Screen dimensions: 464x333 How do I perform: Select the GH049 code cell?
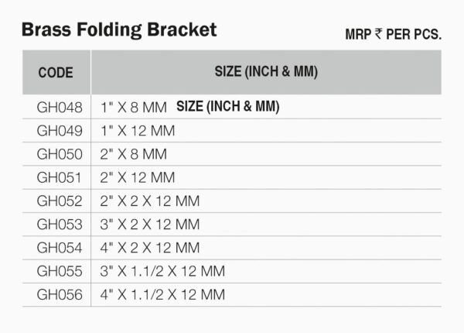coord(60,130)
